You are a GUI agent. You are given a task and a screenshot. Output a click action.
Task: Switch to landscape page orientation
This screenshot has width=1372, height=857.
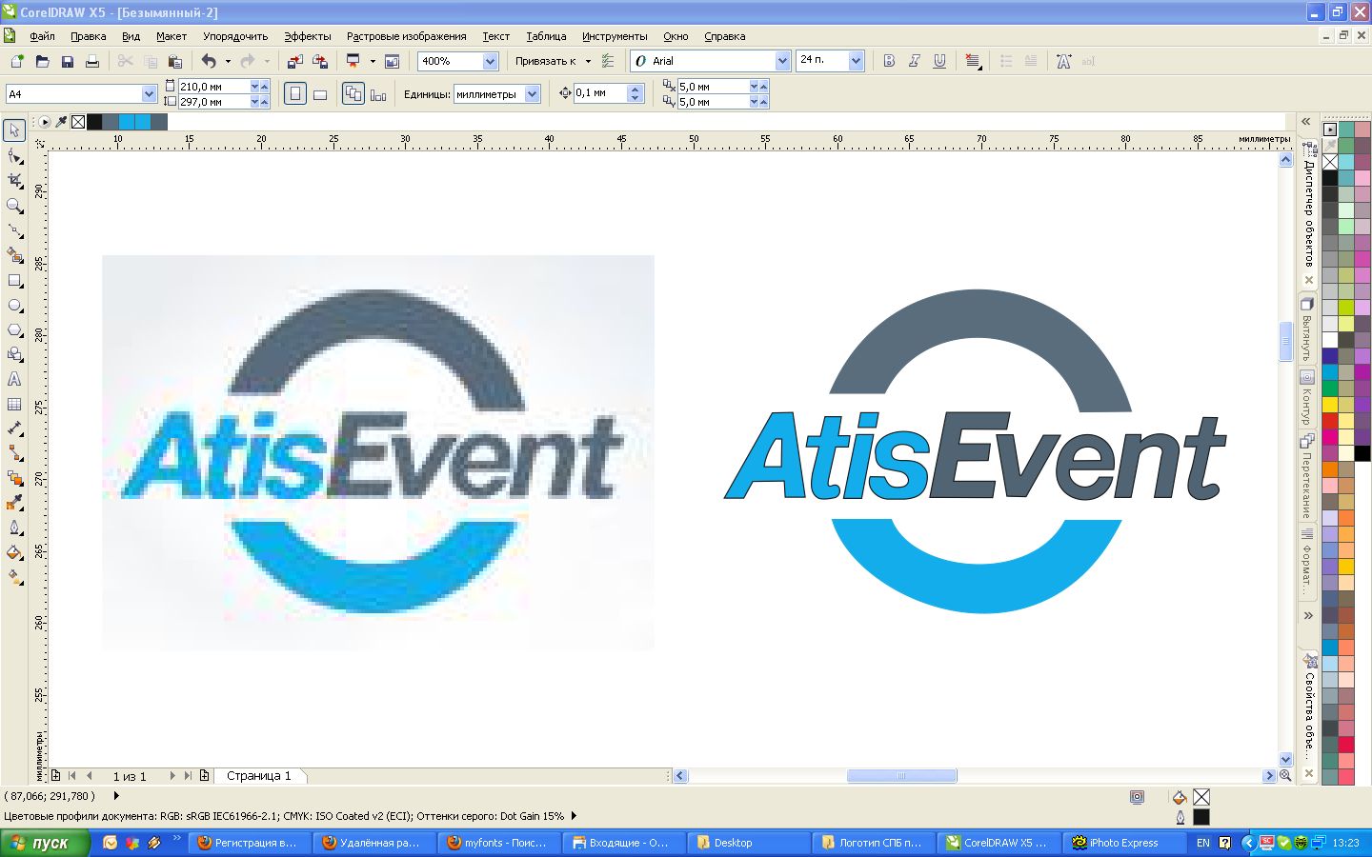point(320,94)
